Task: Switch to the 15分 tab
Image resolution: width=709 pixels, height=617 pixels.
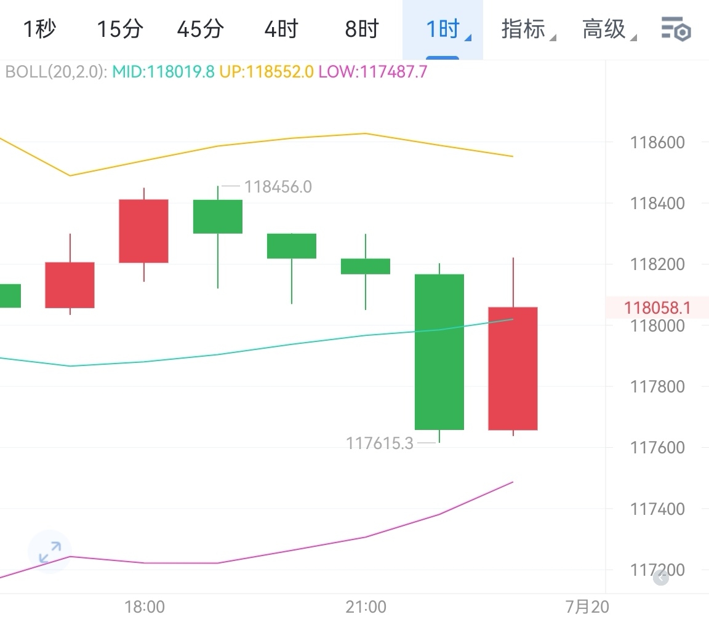Action: click(x=119, y=28)
